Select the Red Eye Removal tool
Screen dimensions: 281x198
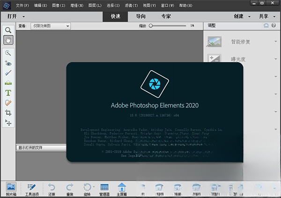[8, 63]
